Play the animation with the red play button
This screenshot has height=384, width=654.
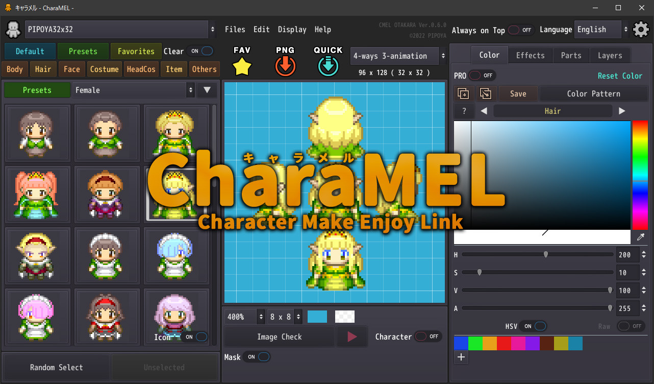click(x=352, y=337)
